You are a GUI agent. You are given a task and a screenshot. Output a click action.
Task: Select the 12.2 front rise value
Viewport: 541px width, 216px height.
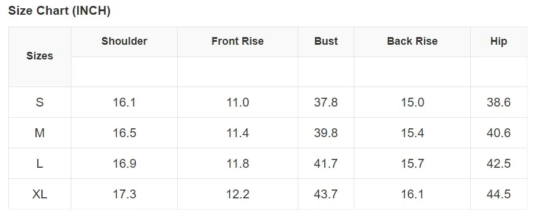pyautogui.click(x=237, y=194)
